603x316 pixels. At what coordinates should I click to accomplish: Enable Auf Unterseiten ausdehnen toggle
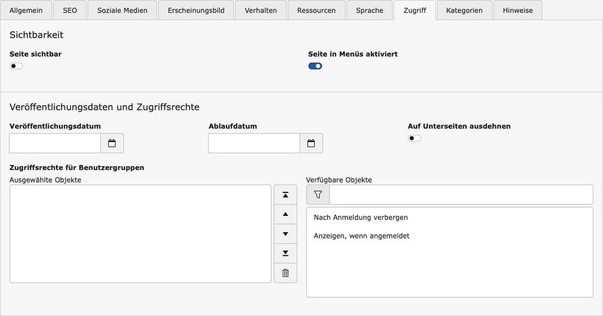[415, 138]
